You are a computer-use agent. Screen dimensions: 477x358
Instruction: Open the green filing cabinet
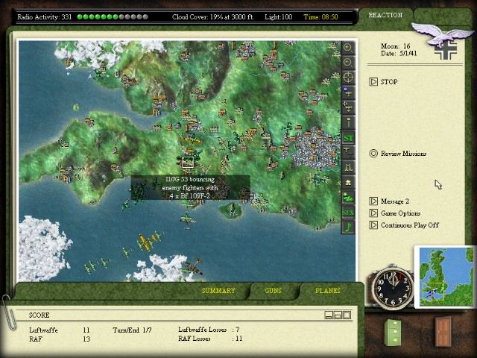click(395, 331)
